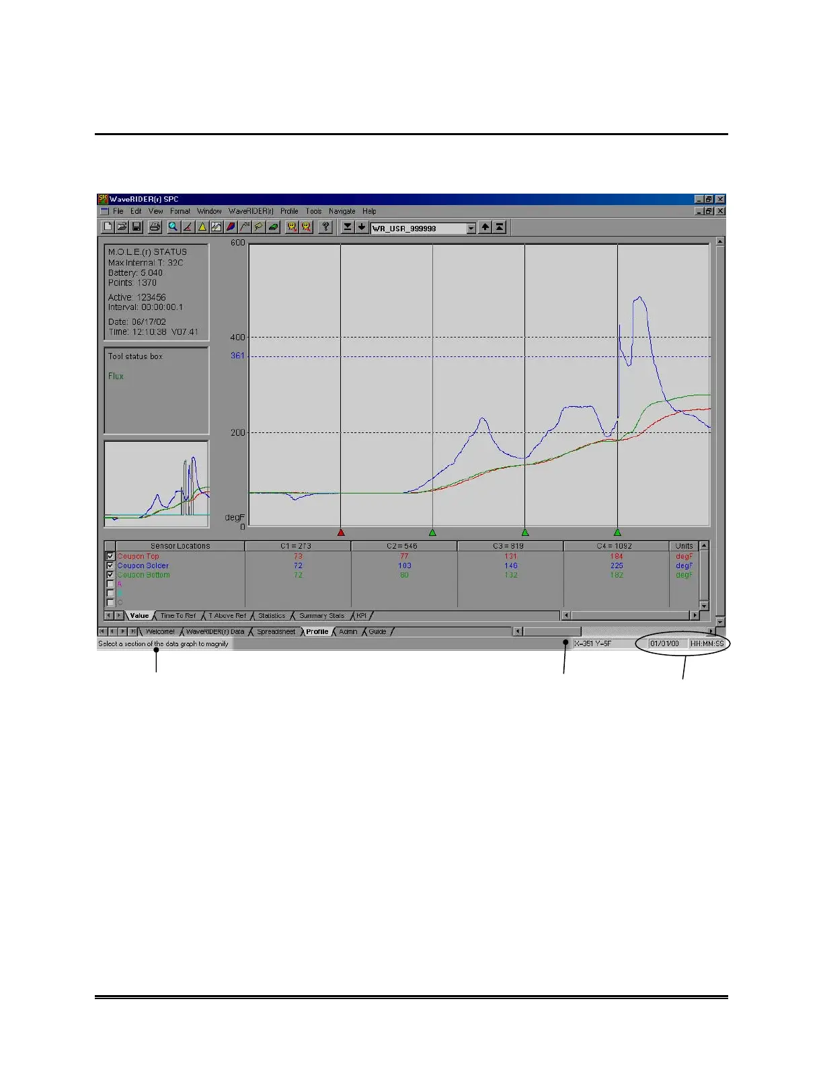
Task: Click the jump to first profile arrow
Action: [x=500, y=227]
